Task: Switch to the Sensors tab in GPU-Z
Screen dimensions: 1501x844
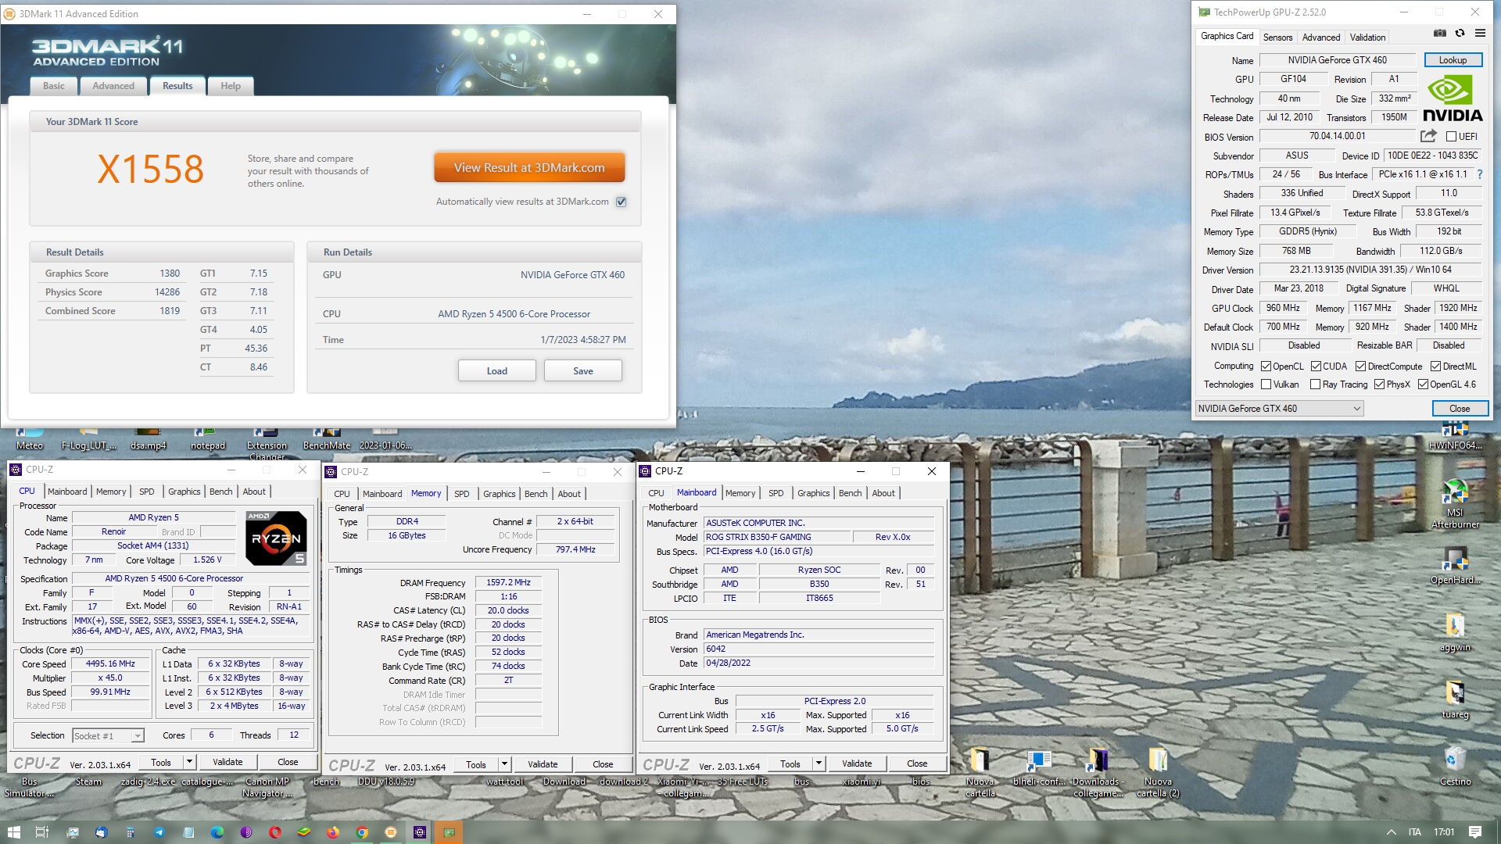Action: point(1277,37)
